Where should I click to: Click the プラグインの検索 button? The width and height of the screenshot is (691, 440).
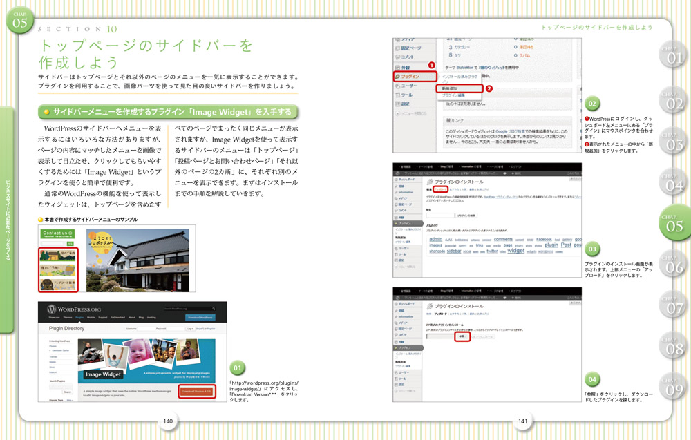pyautogui.click(x=466, y=216)
